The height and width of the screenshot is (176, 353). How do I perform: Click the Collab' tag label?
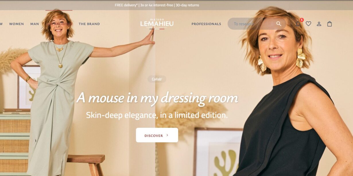[x=157, y=79]
